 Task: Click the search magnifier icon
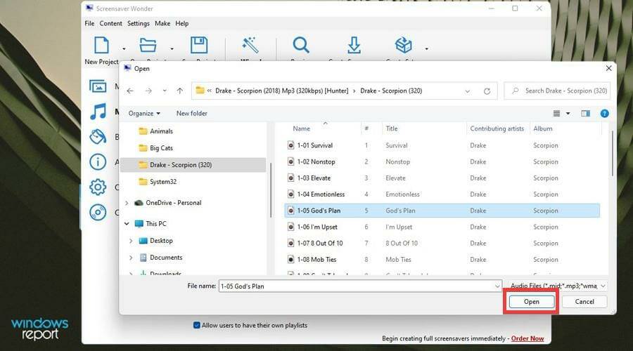coord(516,91)
